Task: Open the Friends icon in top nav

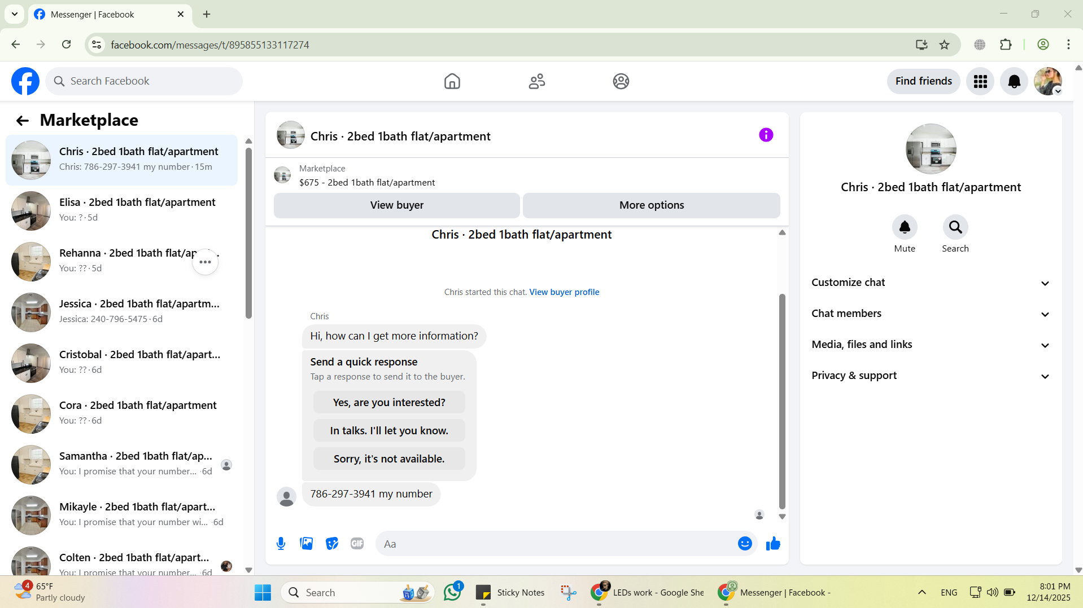Action: (x=536, y=81)
